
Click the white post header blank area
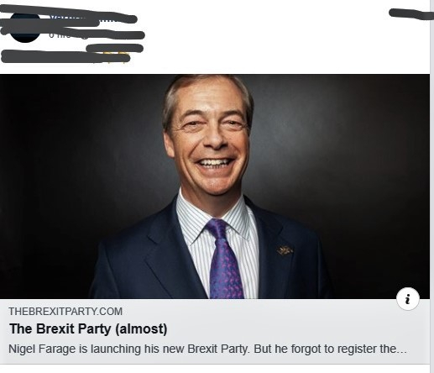click(266, 36)
